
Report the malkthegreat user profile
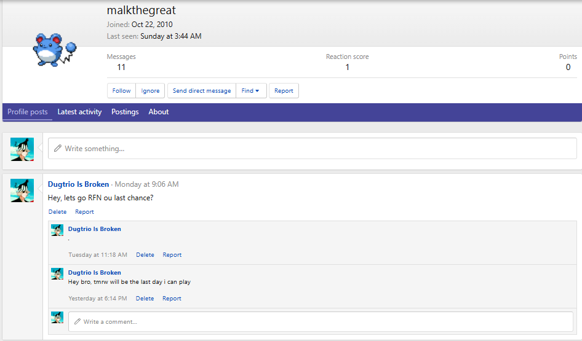pyautogui.click(x=284, y=91)
